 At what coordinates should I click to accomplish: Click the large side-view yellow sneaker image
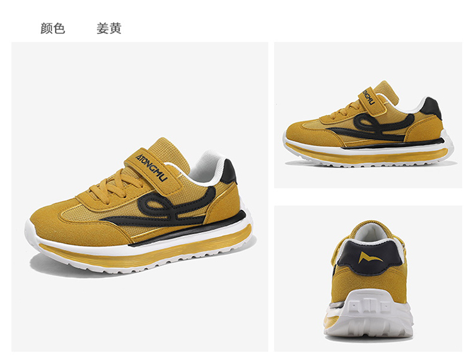(x=139, y=197)
